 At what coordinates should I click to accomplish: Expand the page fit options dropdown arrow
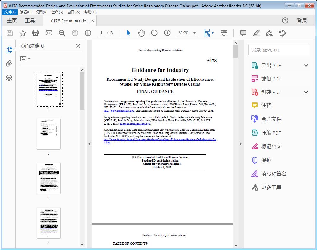(x=213, y=33)
